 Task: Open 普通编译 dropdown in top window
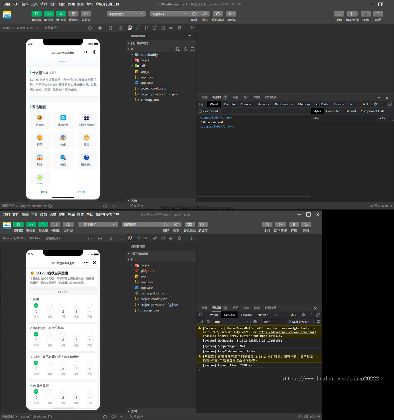click(x=169, y=14)
